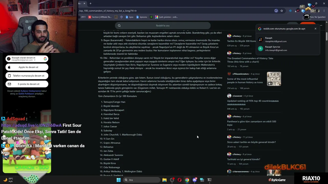This screenshot has height=184, width=328.
Task: Close the current browser tab
Action: point(84,4)
